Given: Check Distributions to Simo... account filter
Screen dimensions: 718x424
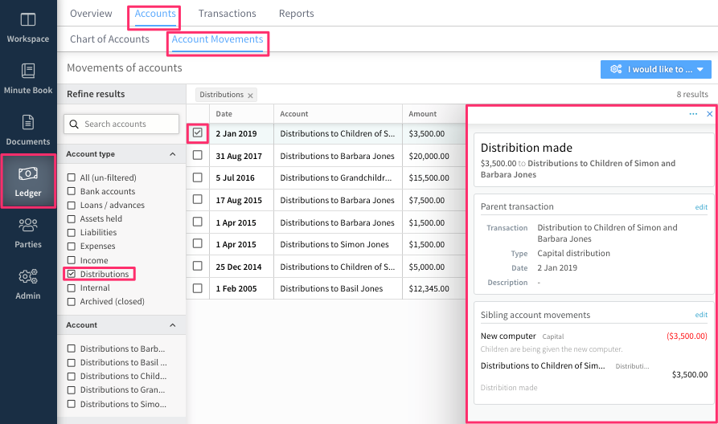Looking at the screenshot, I should tap(71, 404).
